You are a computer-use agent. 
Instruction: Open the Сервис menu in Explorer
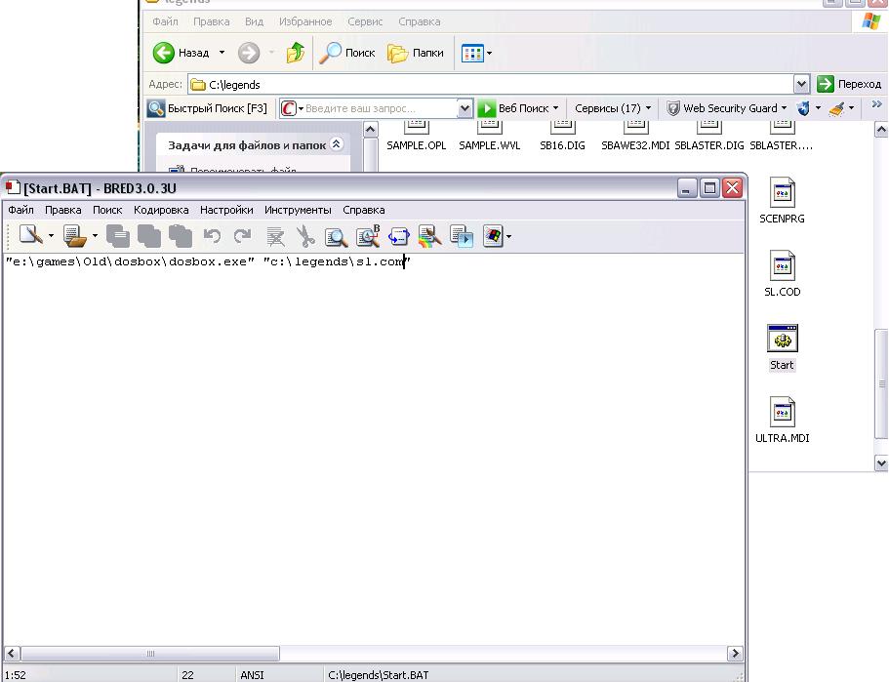pos(365,21)
